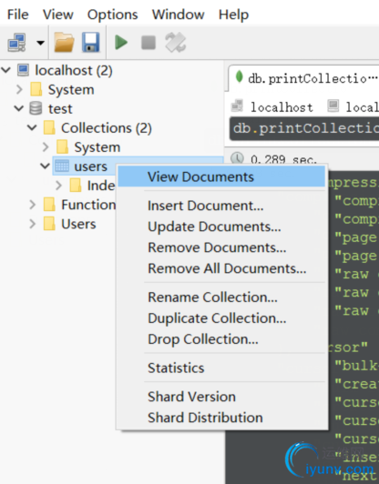Select the users collection table icon
The image size is (379, 484).
(62, 166)
